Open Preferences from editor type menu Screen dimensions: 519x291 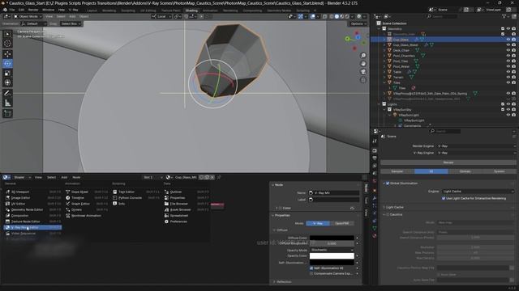pyautogui.click(x=187, y=221)
